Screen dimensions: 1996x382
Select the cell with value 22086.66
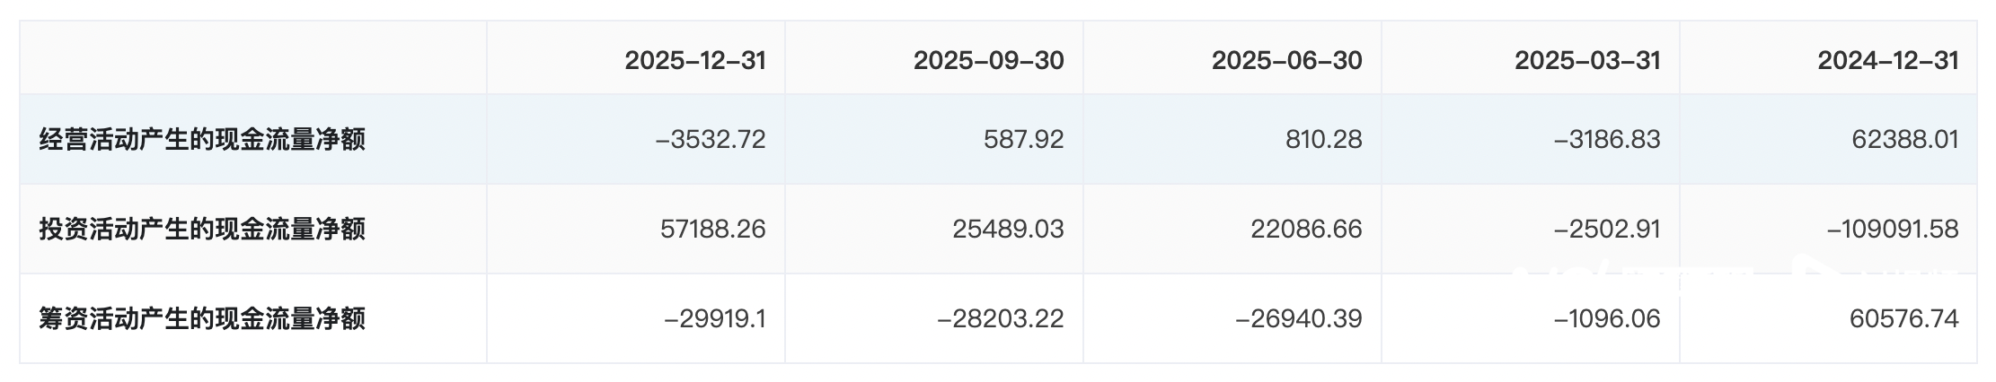(1306, 230)
